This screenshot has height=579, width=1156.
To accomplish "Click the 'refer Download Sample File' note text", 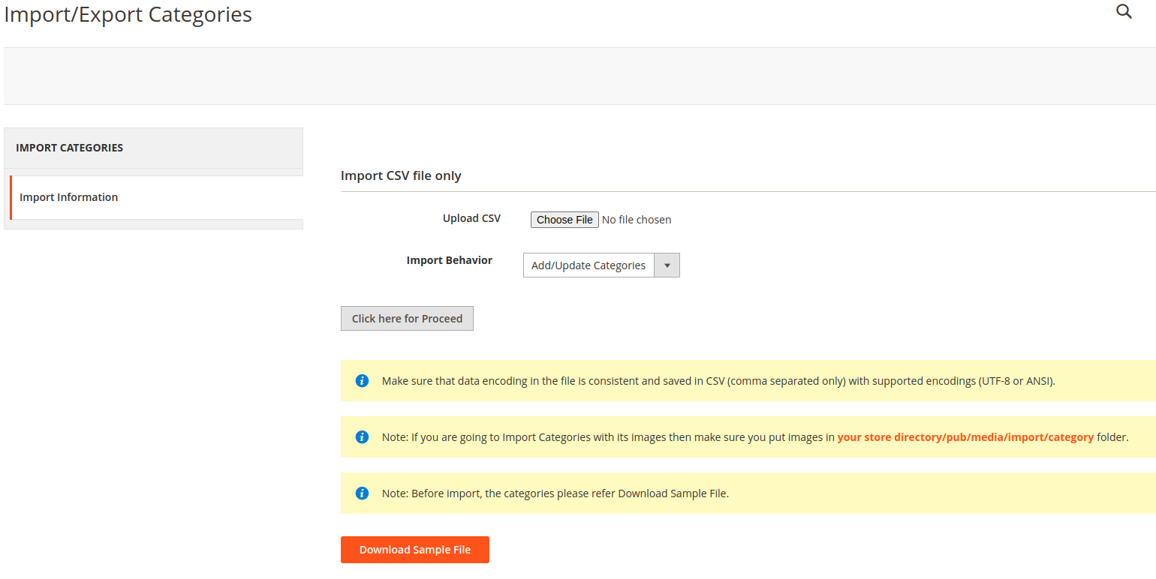I will [555, 493].
